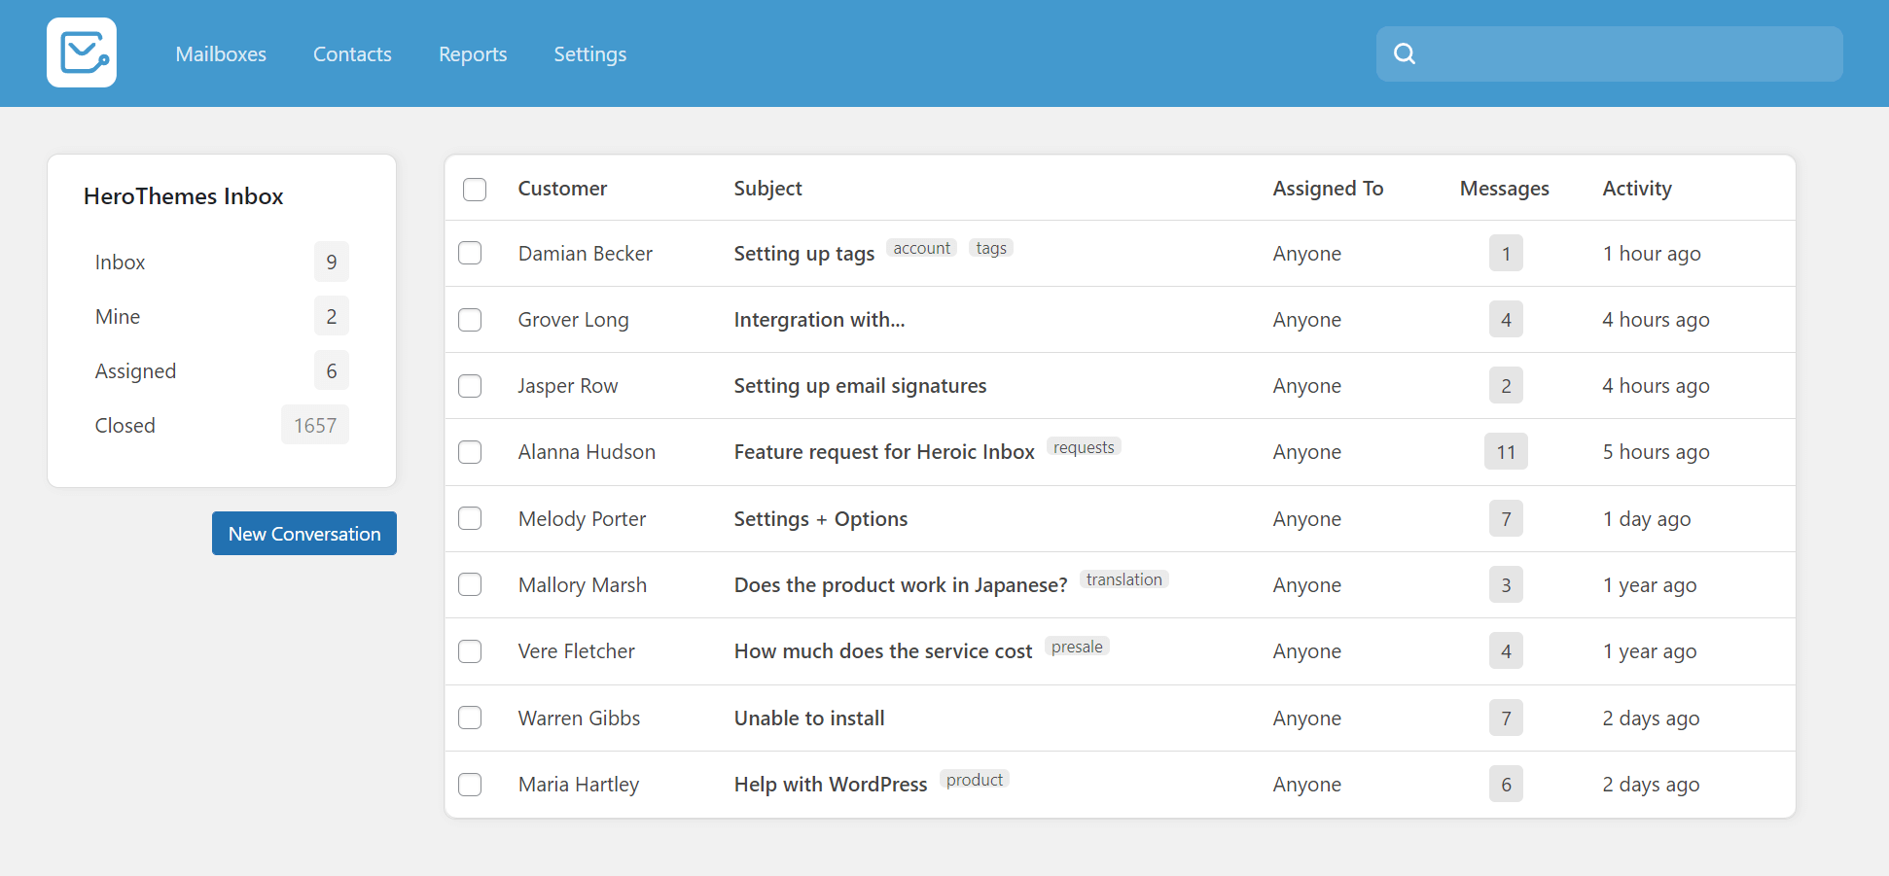Tick the checkbox beside Maria Hartley's row
The width and height of the screenshot is (1889, 876).
point(470,784)
